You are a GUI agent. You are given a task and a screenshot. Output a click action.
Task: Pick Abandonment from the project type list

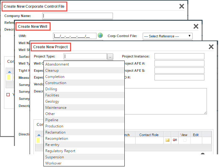coord(57,64)
